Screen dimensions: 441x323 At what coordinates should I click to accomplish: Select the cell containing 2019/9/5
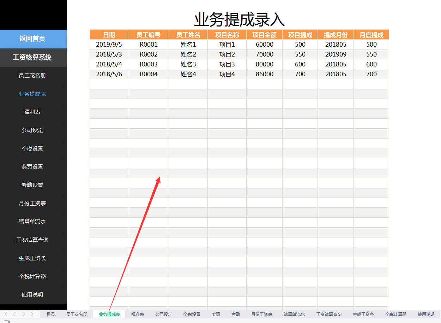tap(108, 44)
